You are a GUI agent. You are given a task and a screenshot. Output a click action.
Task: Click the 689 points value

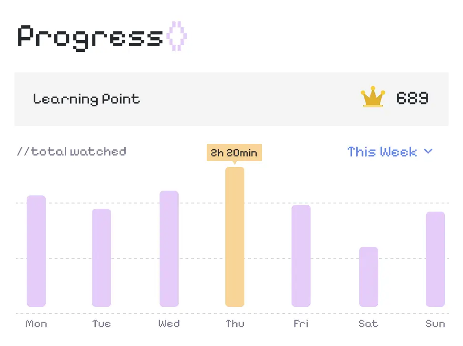point(413,98)
